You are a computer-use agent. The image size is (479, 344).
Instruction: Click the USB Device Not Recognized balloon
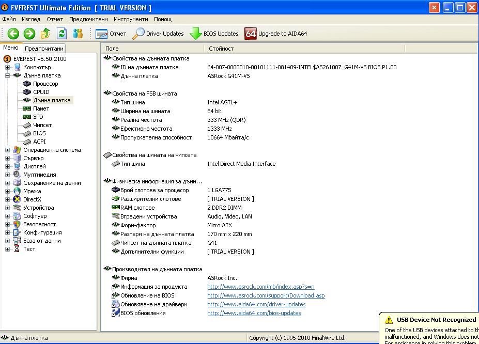[429, 329]
